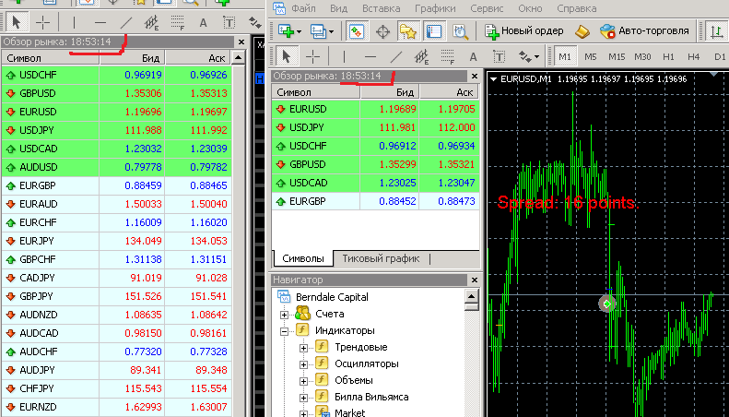The image size is (729, 417).
Task: Click the profiles icon in the right window
Action: click(319, 31)
